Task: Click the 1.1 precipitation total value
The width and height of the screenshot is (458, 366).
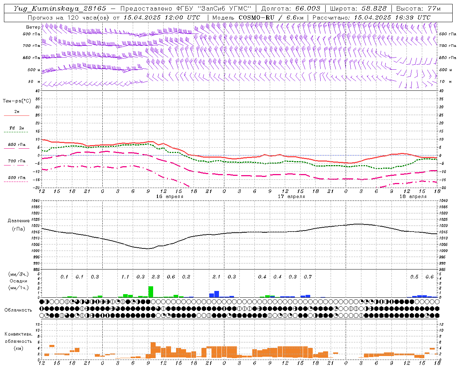Action: coord(125,277)
